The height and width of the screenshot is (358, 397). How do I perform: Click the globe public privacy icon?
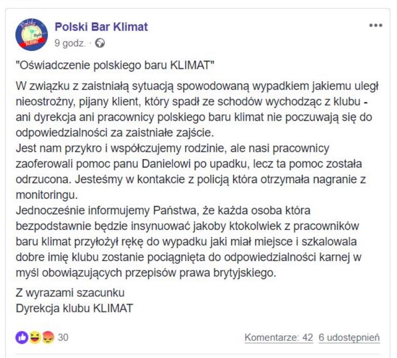(x=100, y=44)
